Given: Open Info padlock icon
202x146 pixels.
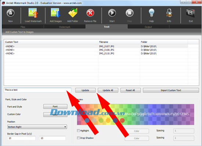Looking at the screenshot, I should 169,13.
